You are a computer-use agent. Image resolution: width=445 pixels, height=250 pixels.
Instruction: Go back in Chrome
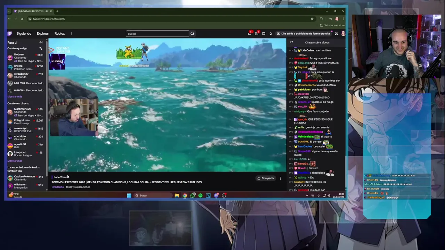click(9, 19)
